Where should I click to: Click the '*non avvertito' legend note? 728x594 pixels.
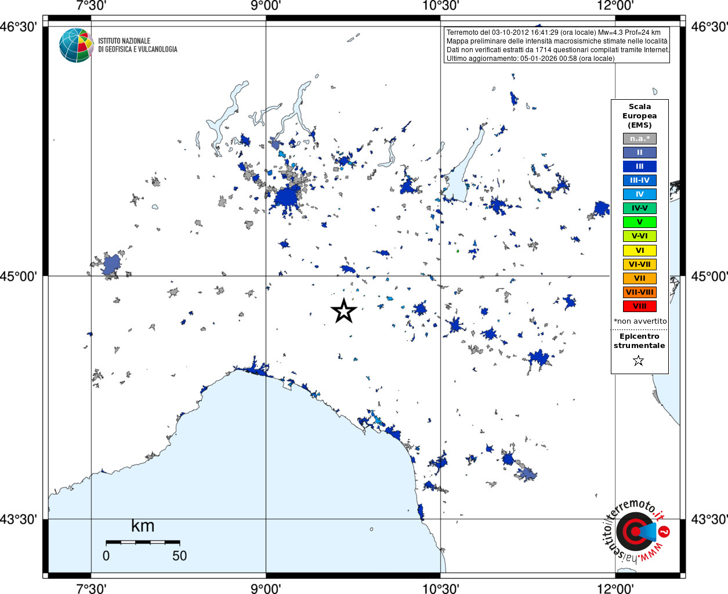click(x=640, y=321)
